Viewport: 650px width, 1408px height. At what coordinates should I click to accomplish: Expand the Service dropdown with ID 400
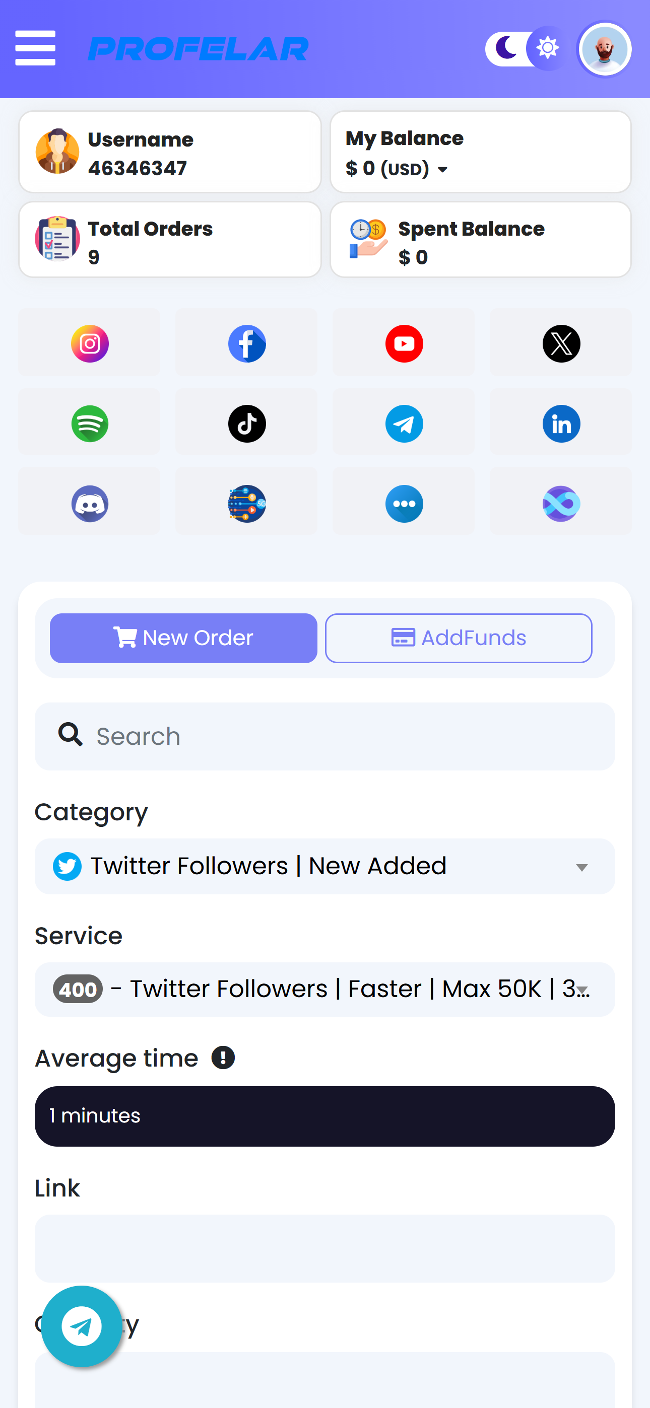coord(325,990)
